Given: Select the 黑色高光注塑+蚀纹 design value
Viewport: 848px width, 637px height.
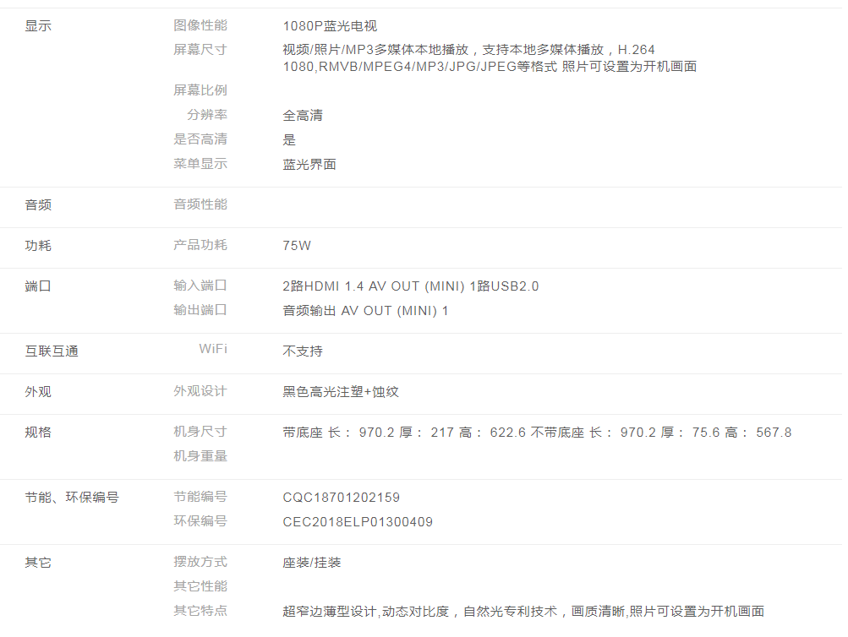Looking at the screenshot, I should (341, 392).
